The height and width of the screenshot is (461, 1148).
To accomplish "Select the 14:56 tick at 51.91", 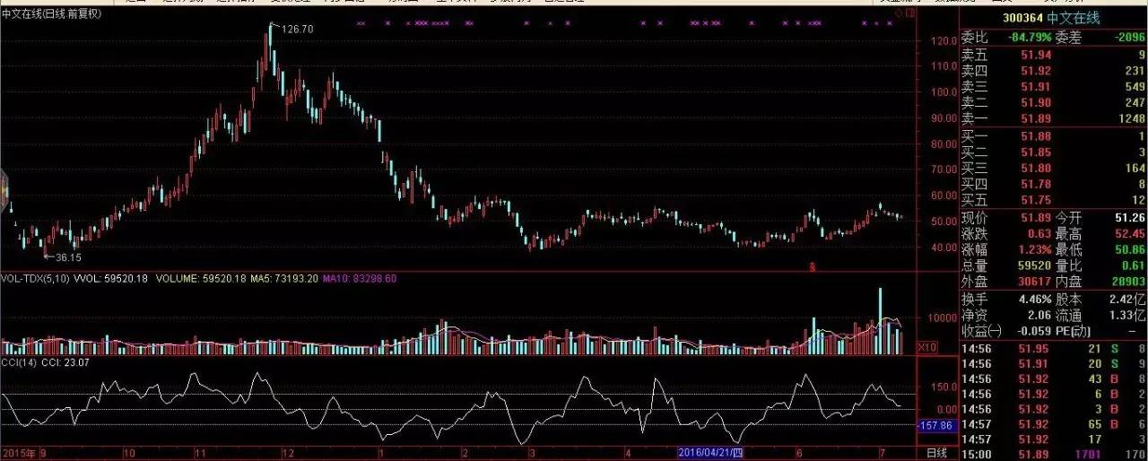I will [1054, 363].
